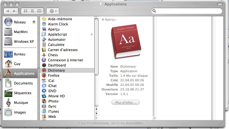Image resolution: width=229 pixels, height=129 pixels.
Task: Select Applications in the sidebar
Action: [x=20, y=73]
